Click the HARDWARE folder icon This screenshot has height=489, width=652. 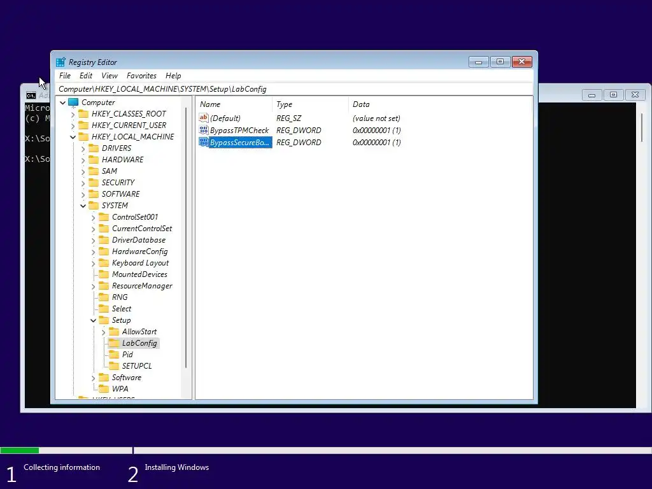click(94, 160)
